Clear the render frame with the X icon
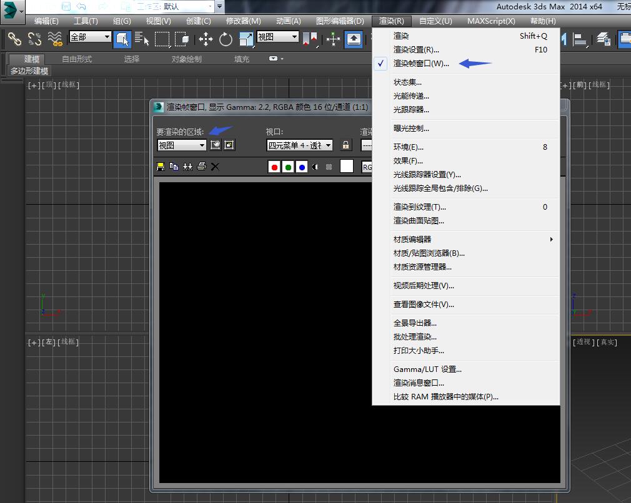This screenshot has height=503, width=631. pos(215,167)
